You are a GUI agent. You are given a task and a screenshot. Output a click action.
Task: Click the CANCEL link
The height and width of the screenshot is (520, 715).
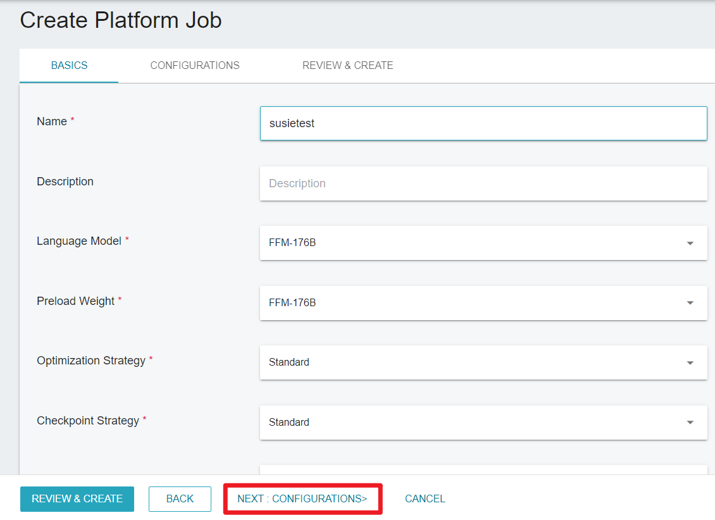pyautogui.click(x=425, y=498)
